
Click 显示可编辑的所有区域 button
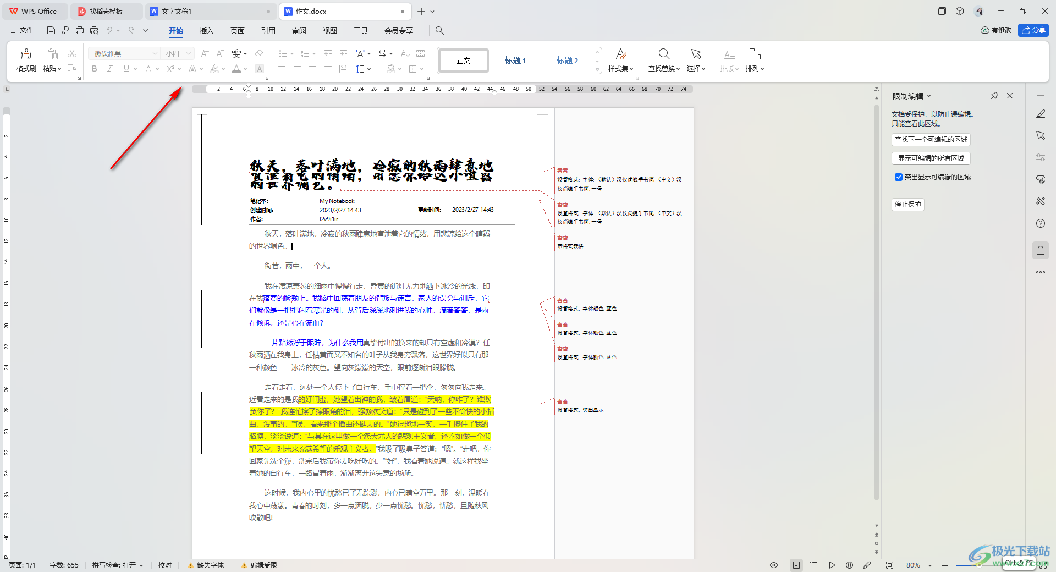[x=931, y=158]
